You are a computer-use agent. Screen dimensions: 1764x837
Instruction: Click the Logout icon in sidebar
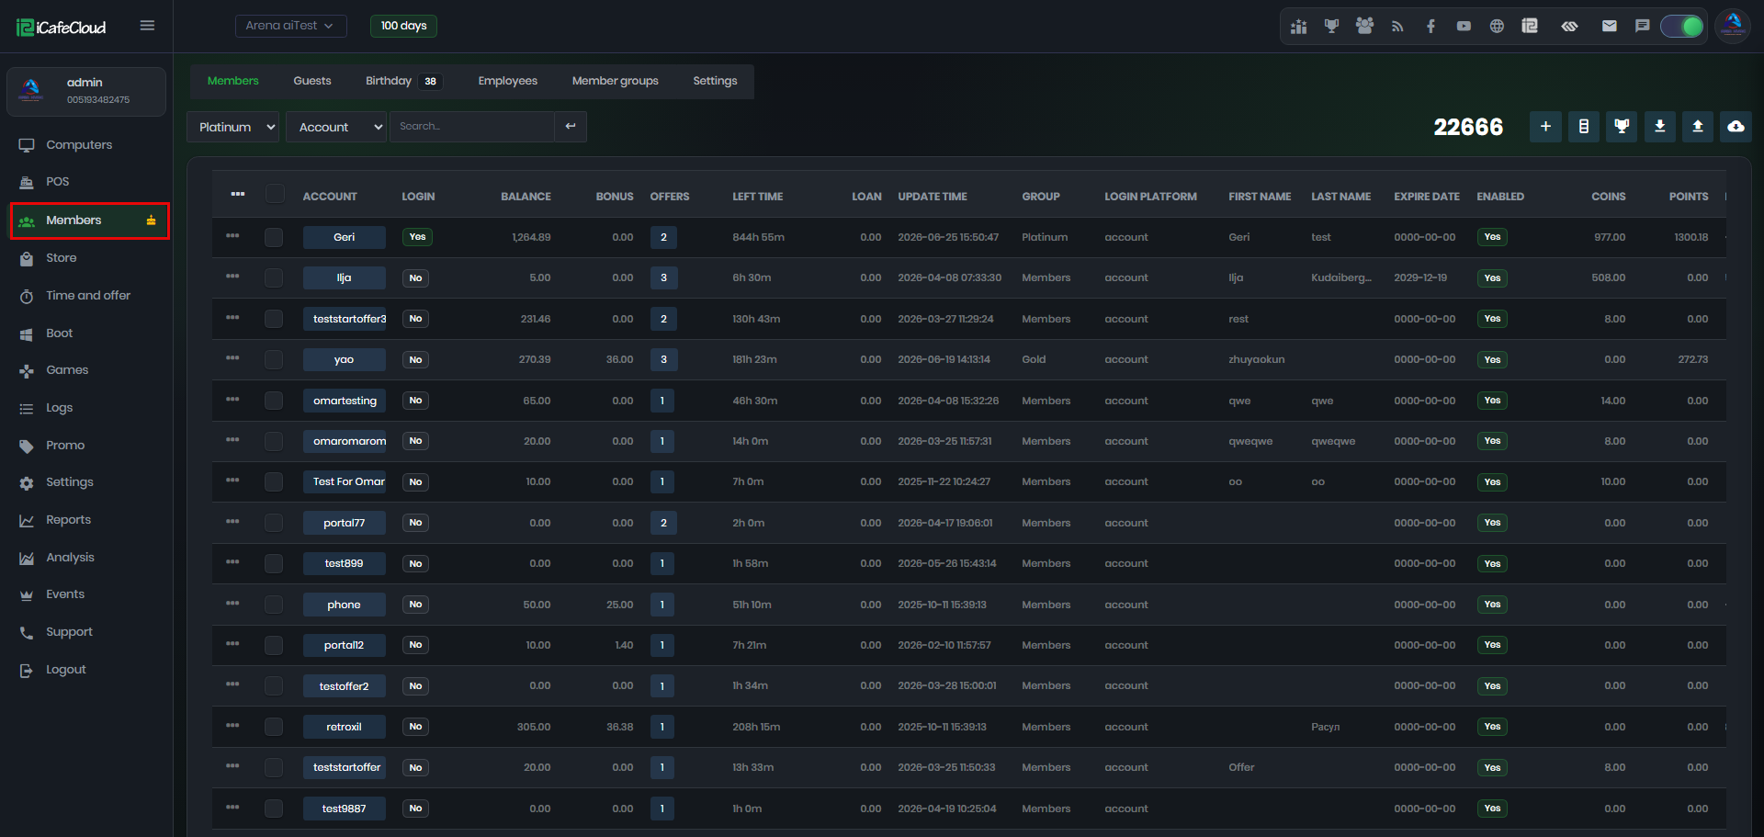(x=27, y=671)
